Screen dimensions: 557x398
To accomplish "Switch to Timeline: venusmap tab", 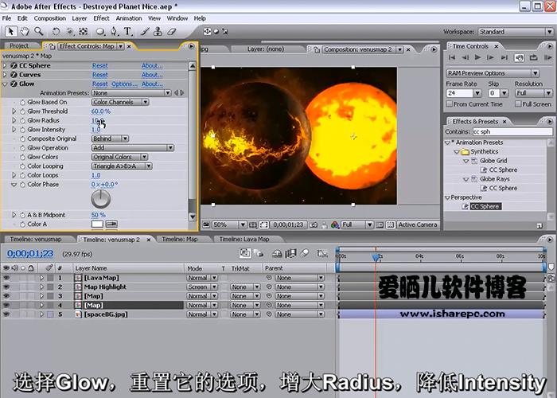I will (36, 239).
